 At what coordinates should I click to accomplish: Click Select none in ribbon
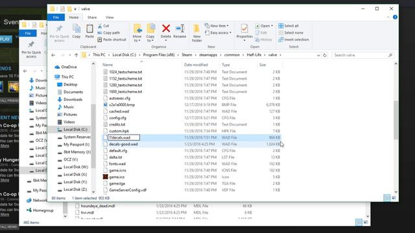point(291,33)
